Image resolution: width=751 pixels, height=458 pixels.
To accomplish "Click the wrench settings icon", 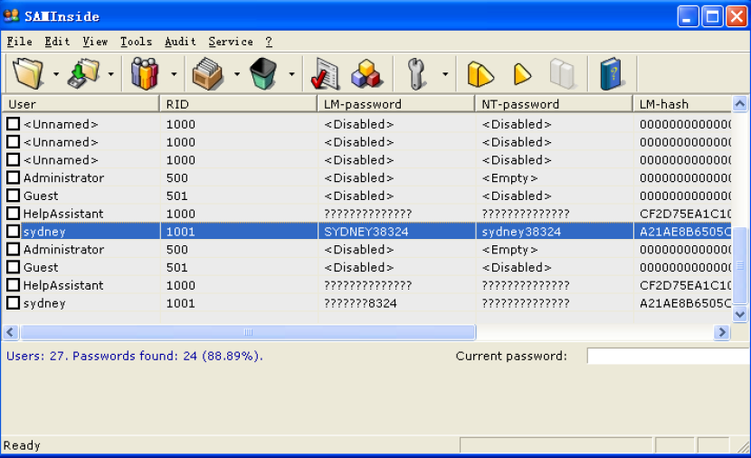I will point(416,74).
